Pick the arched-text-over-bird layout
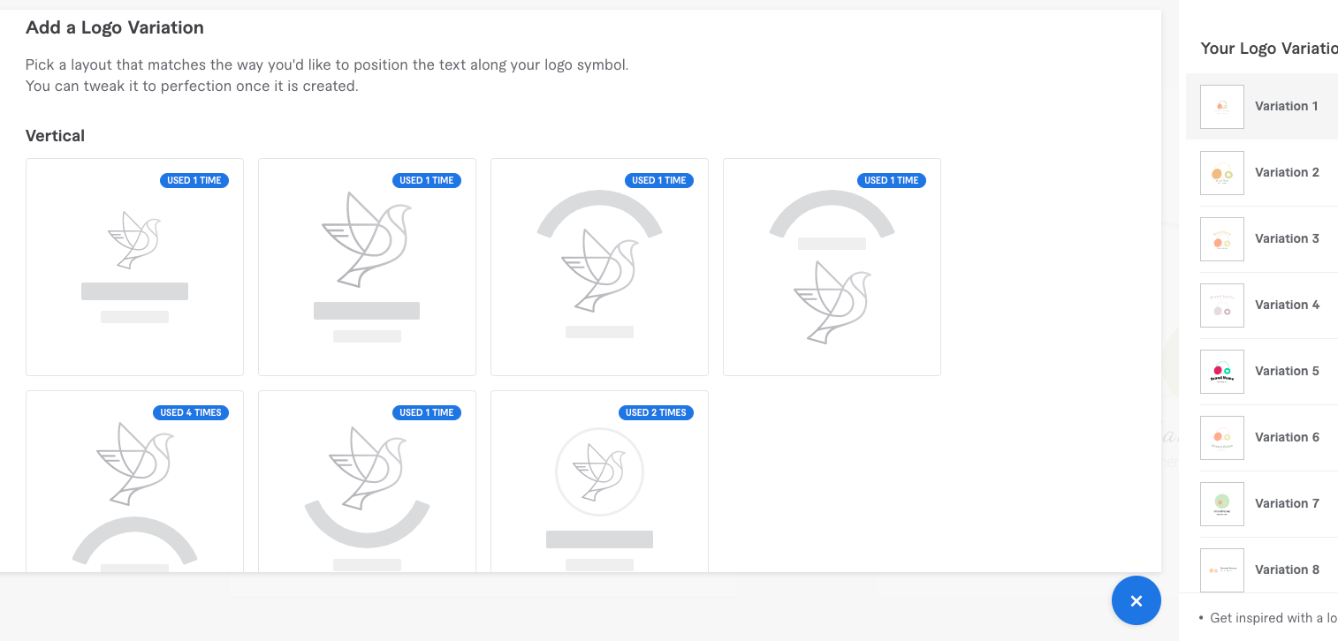This screenshot has height=641, width=1338. (x=599, y=267)
